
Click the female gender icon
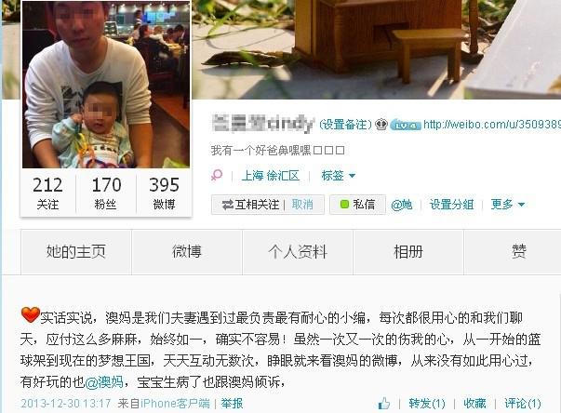[217, 175]
